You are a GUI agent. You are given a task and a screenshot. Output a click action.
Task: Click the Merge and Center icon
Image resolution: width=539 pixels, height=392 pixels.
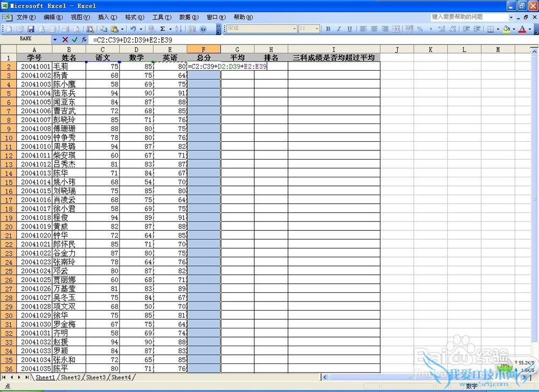[396, 29]
